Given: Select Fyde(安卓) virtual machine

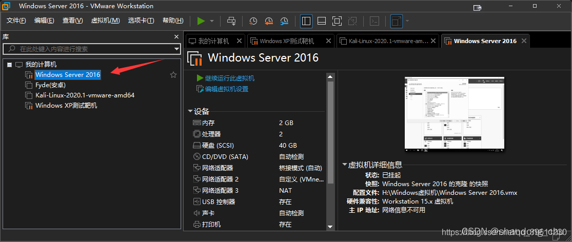Looking at the screenshot, I should coord(50,85).
